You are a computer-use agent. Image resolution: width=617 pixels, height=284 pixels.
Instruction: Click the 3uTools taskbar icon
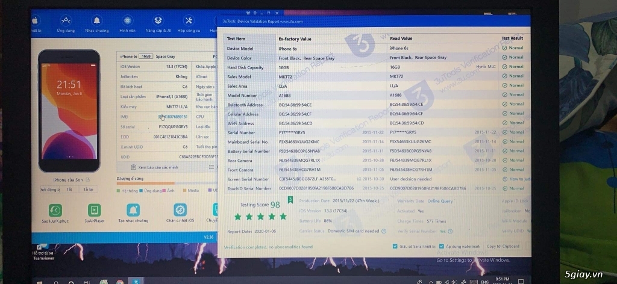(136, 282)
